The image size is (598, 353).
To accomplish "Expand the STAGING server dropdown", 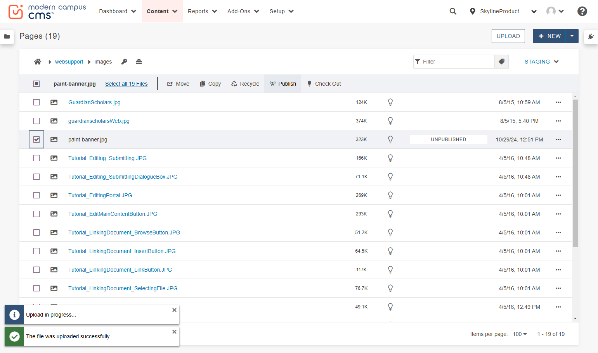I will point(541,62).
